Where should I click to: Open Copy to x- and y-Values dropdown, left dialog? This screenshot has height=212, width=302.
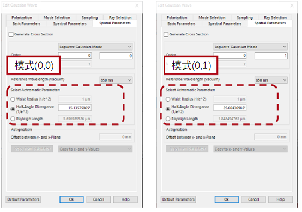95,149
